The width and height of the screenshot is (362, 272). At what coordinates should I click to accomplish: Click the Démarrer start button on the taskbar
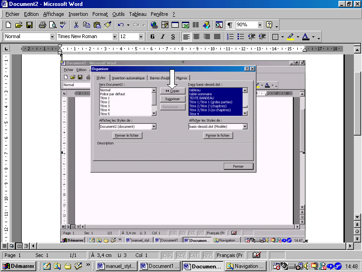(x=19, y=266)
